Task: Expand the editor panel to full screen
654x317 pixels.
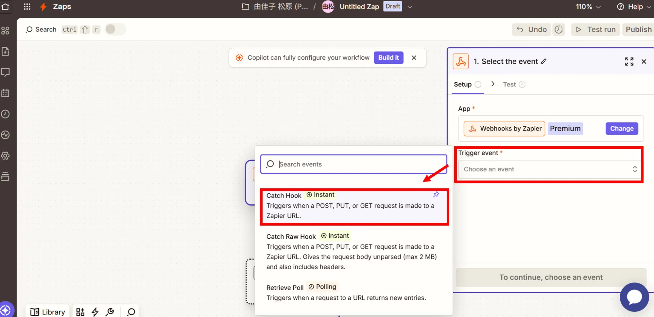Action: [629, 61]
